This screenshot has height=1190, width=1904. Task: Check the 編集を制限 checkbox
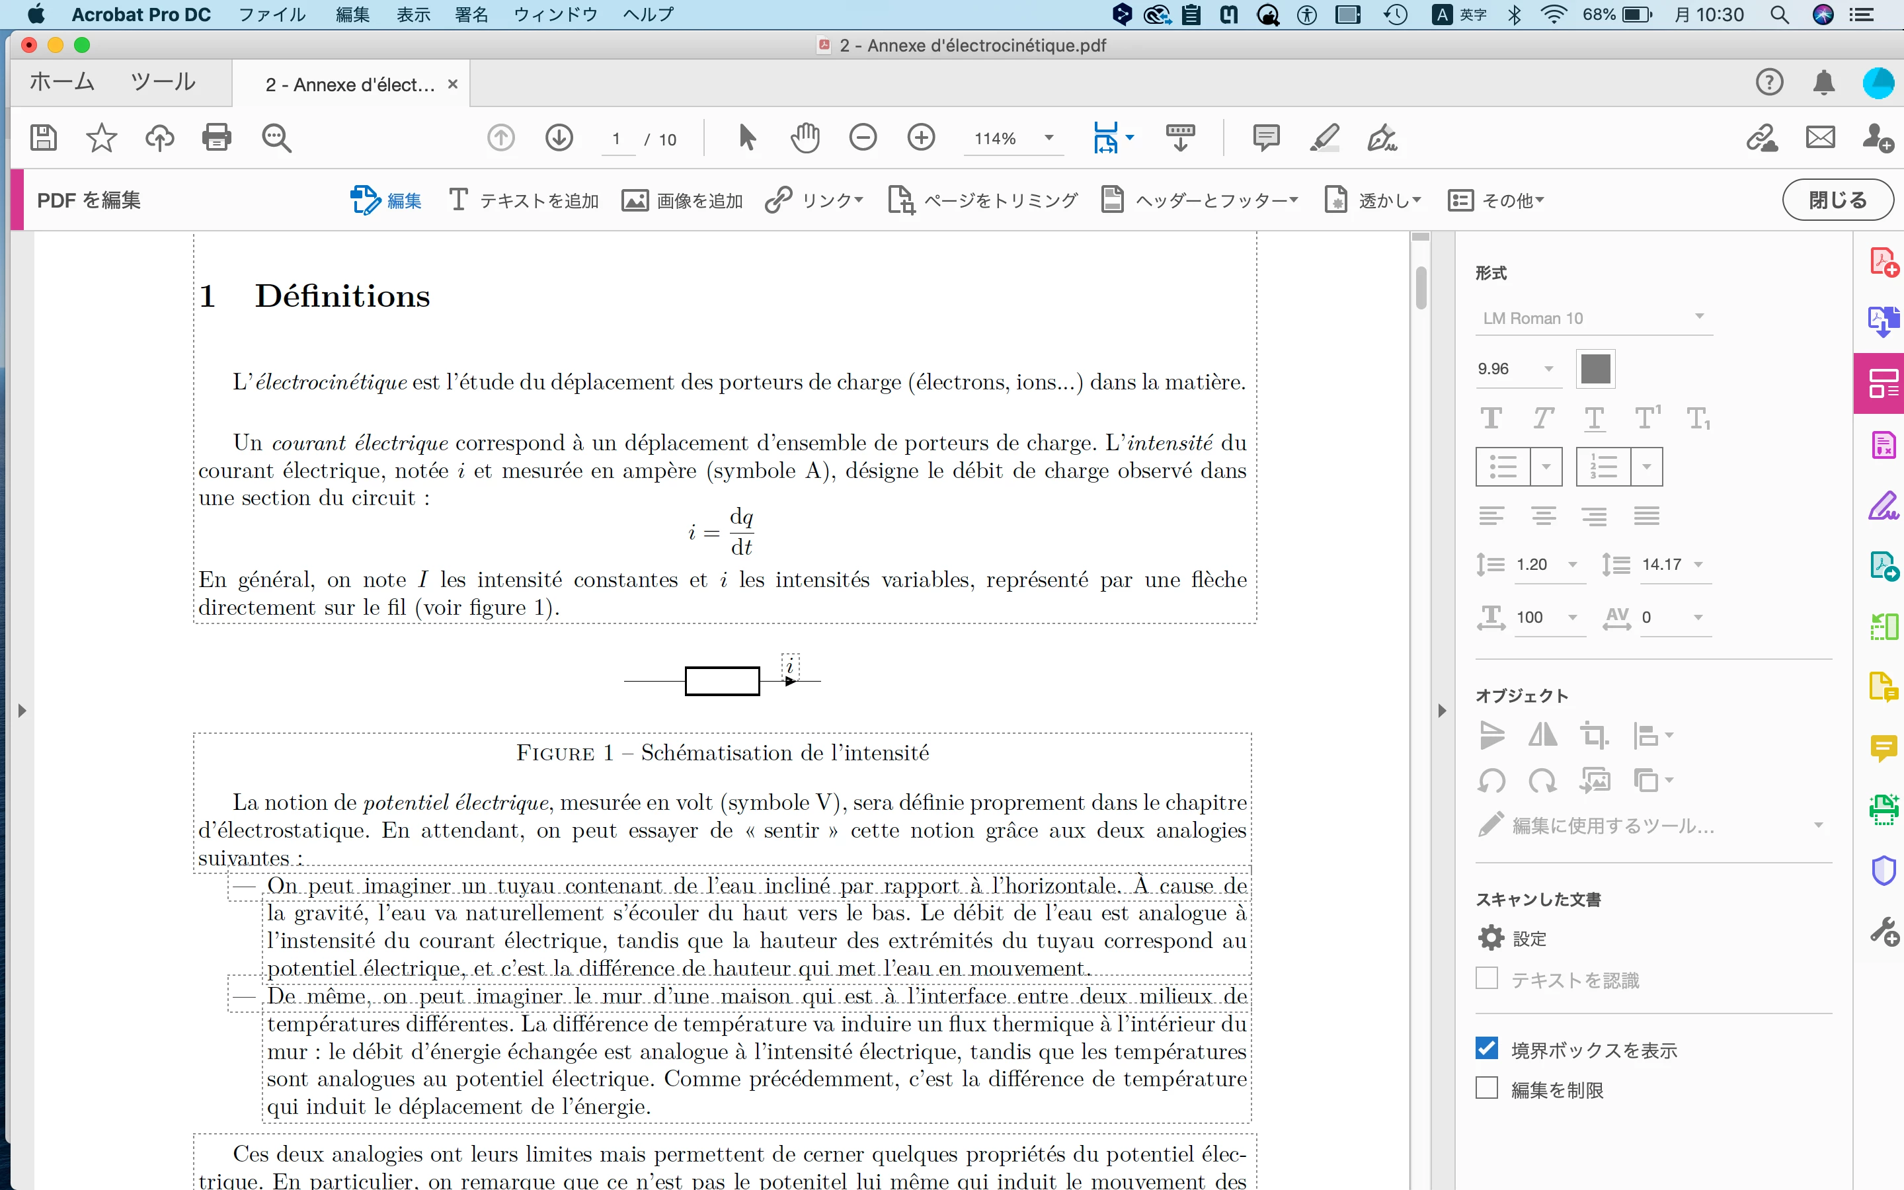[x=1486, y=1088]
